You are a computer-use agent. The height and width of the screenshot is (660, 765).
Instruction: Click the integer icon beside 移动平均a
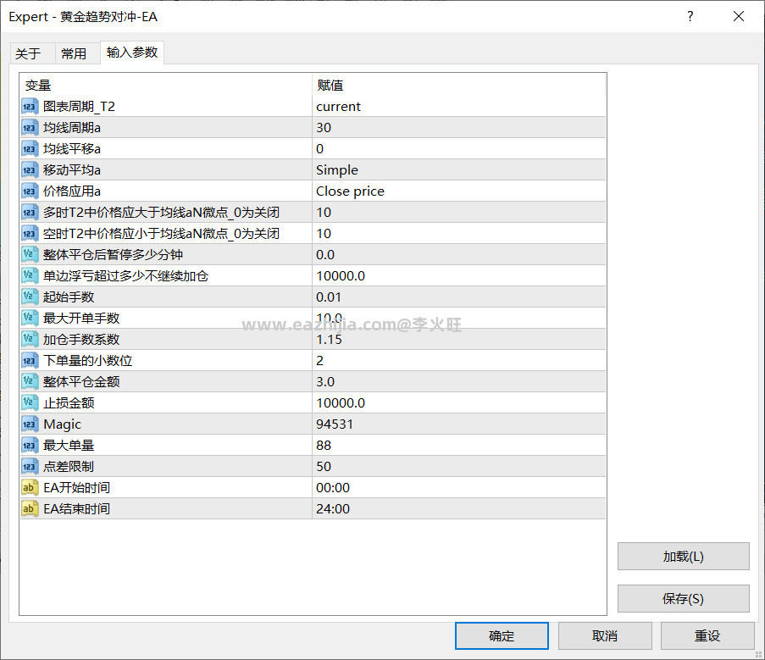(x=30, y=170)
